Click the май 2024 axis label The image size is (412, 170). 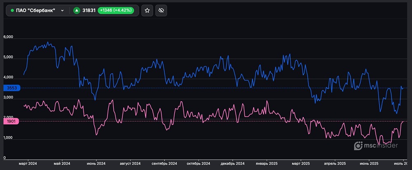point(62,163)
